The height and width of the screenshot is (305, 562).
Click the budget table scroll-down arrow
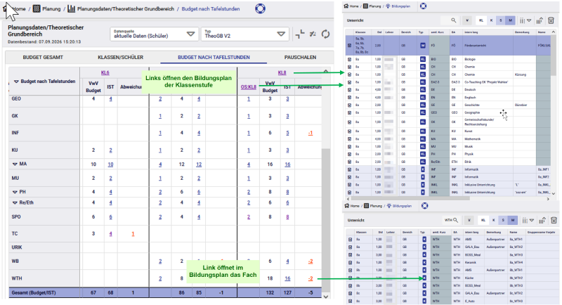point(325,297)
